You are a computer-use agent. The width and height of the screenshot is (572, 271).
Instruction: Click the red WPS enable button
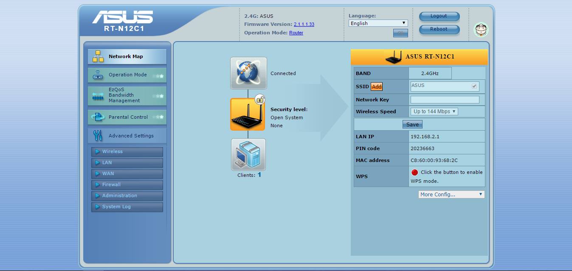[x=415, y=173]
